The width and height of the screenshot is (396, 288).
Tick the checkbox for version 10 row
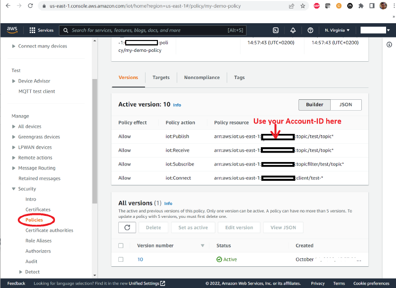click(x=121, y=259)
